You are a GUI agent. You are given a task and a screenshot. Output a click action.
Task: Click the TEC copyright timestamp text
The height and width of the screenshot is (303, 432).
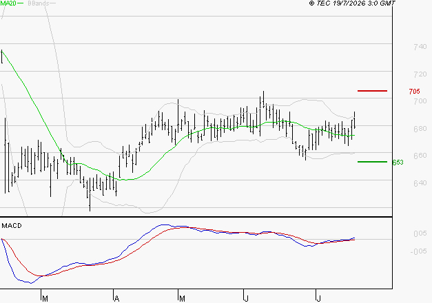pyautogui.click(x=352, y=3)
